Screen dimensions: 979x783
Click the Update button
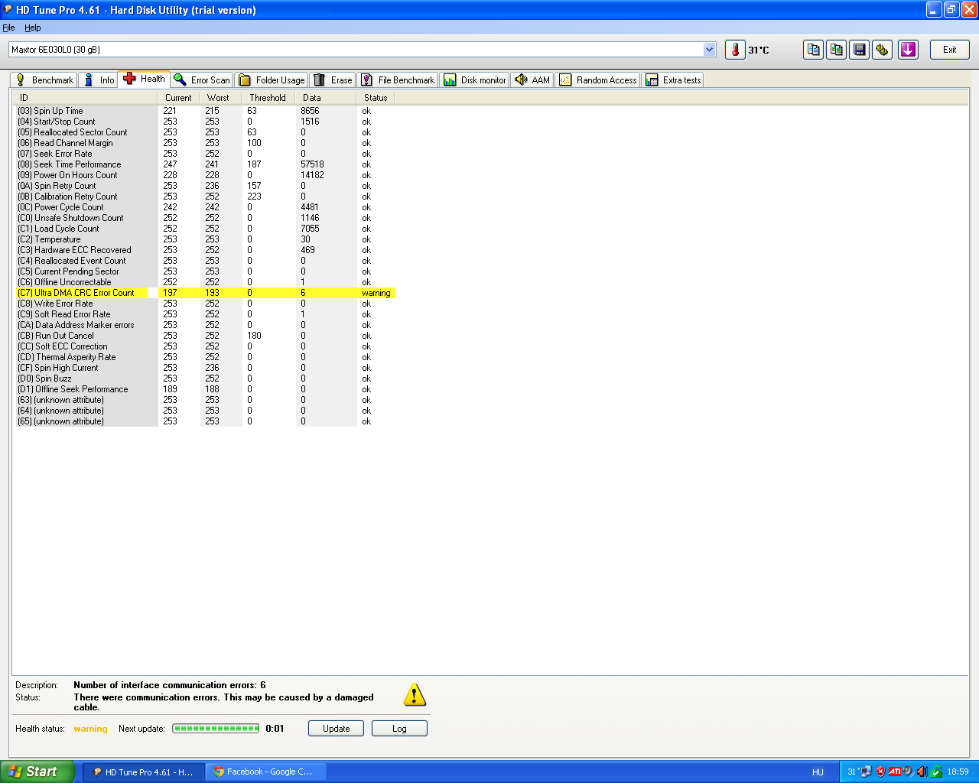coord(336,729)
